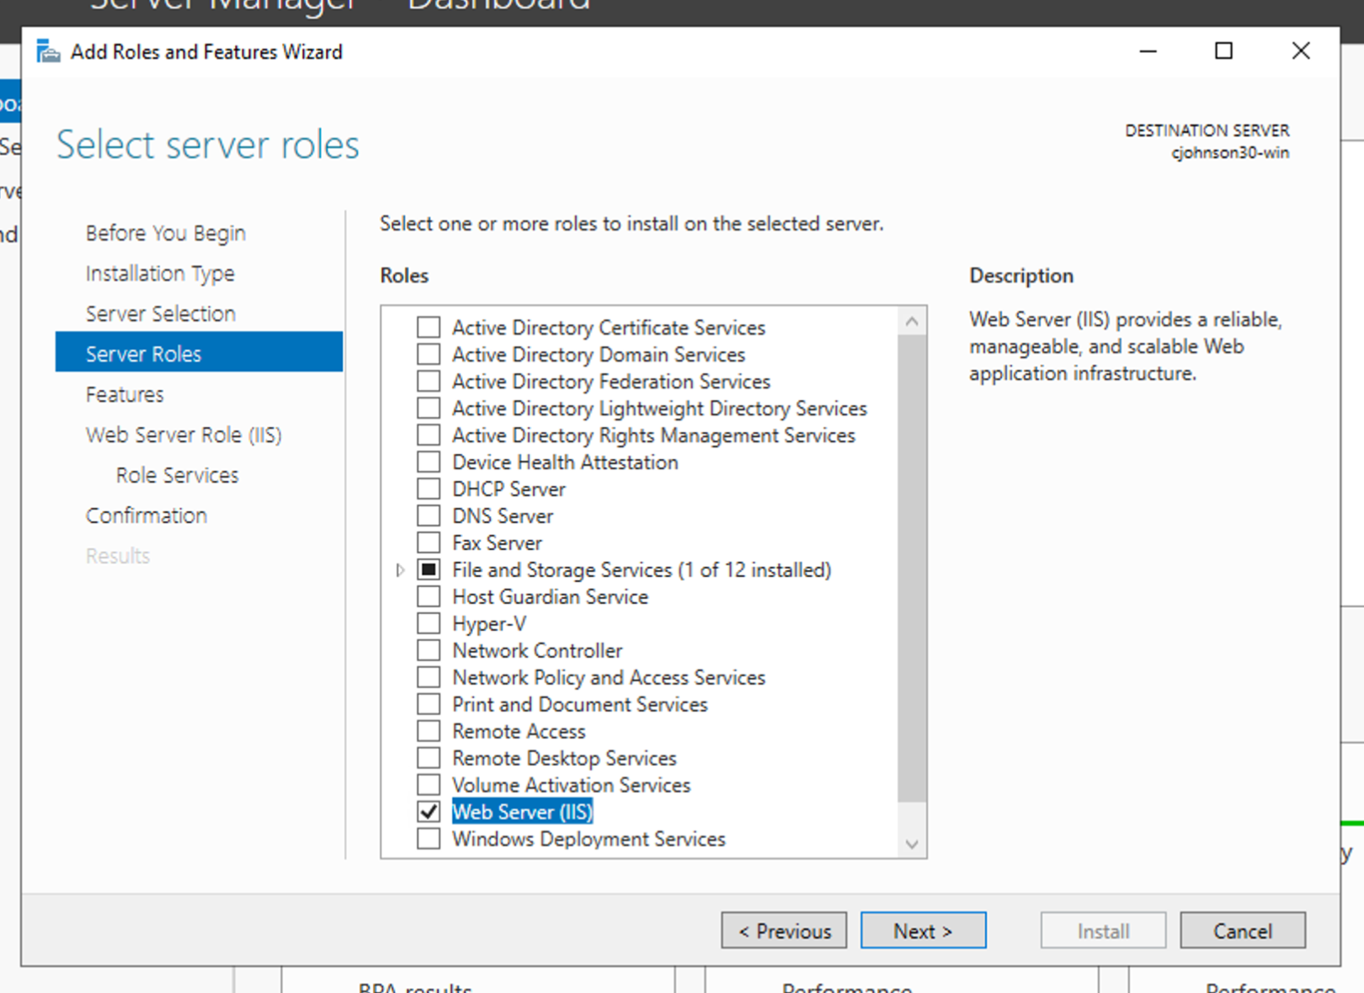
Task: Go to the Before You Begin step
Action: 166,233
